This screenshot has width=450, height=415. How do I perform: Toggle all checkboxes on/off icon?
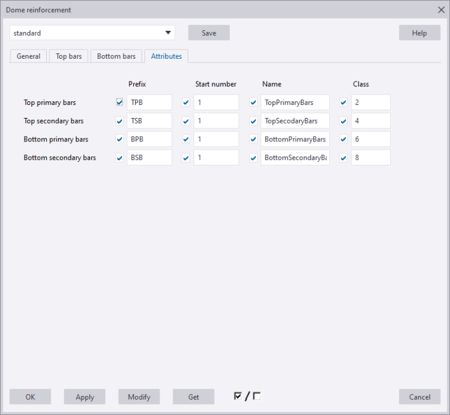coord(247,396)
